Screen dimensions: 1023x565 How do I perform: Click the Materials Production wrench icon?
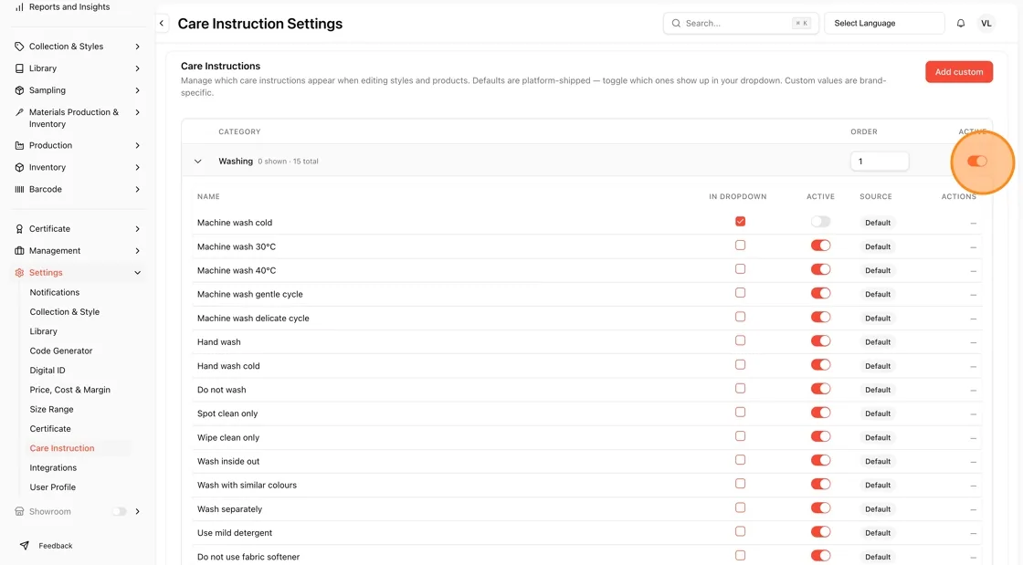[19, 112]
